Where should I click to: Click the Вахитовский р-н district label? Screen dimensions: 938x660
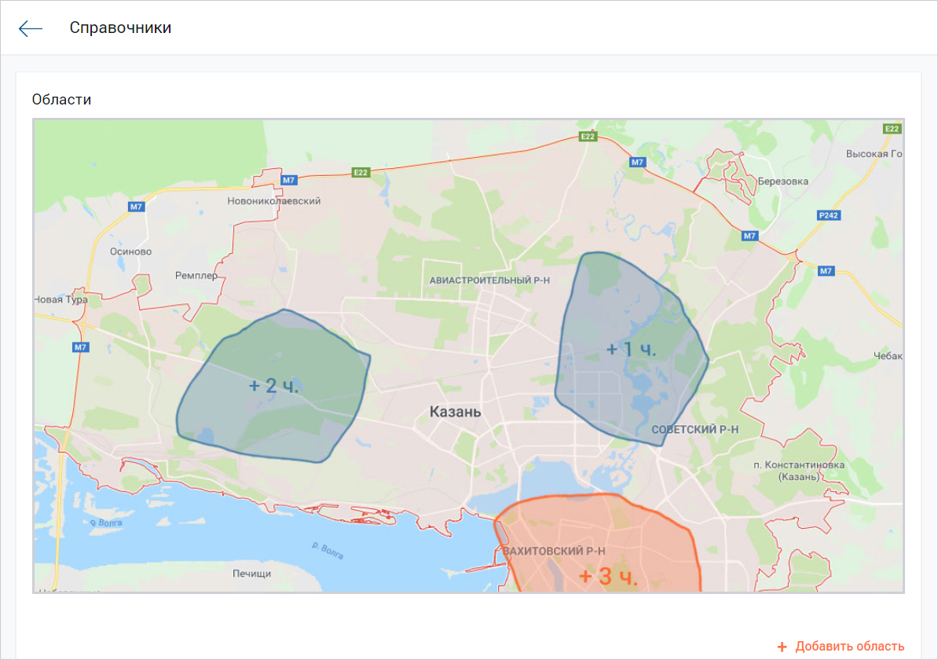[x=553, y=551]
